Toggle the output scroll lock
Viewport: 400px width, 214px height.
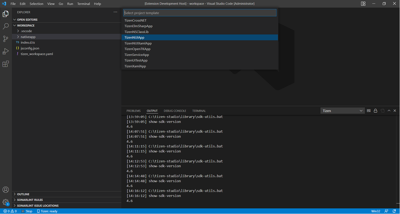pyautogui.click(x=376, y=111)
